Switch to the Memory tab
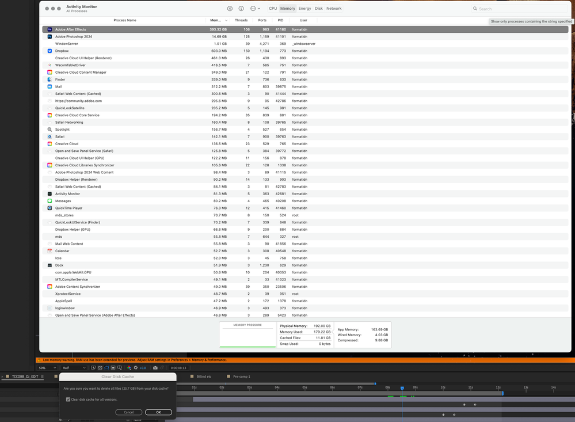The height and width of the screenshot is (422, 575). tap(288, 9)
